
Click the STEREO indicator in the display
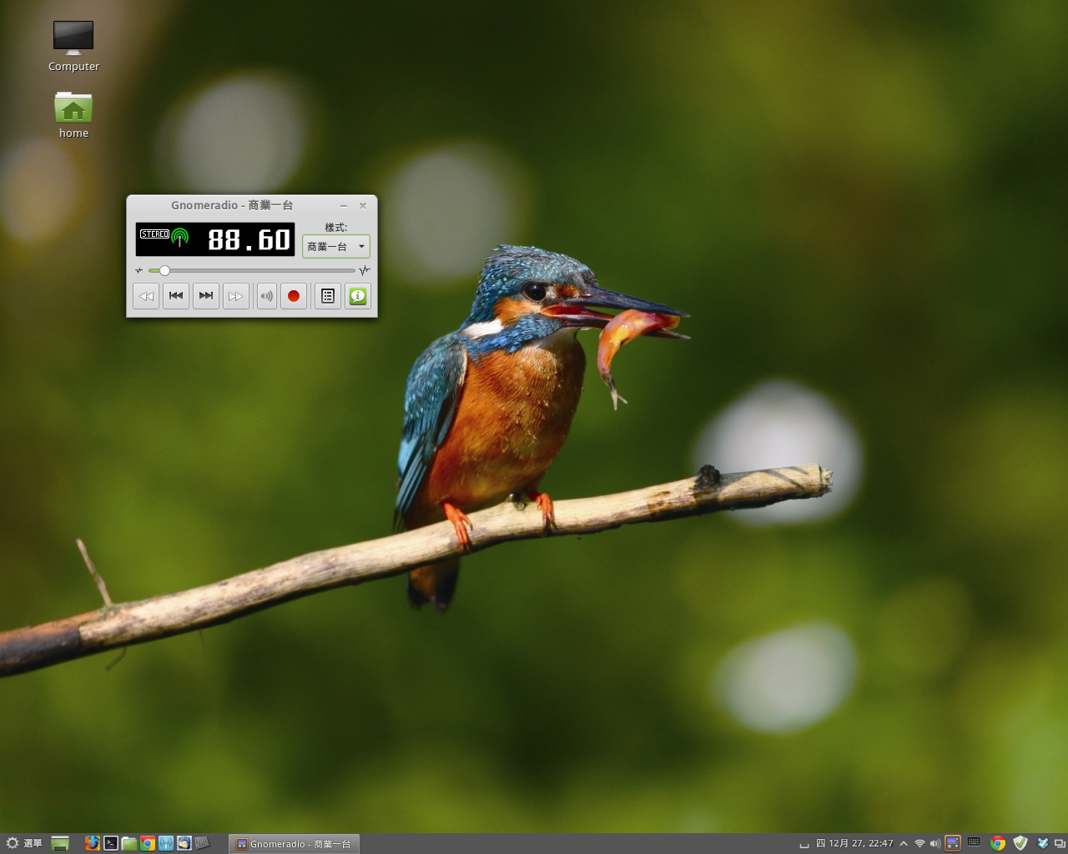[x=155, y=234]
